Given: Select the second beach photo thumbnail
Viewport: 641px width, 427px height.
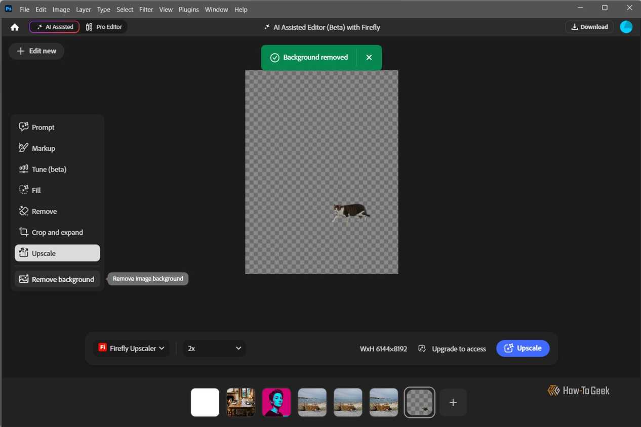Looking at the screenshot, I should [348, 402].
